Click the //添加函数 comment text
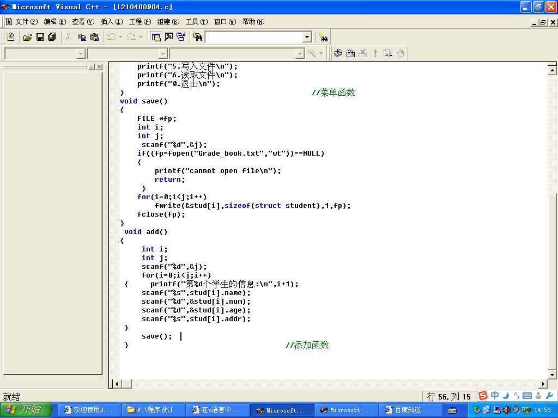Image resolution: width=558 pixels, height=418 pixels. (x=307, y=345)
